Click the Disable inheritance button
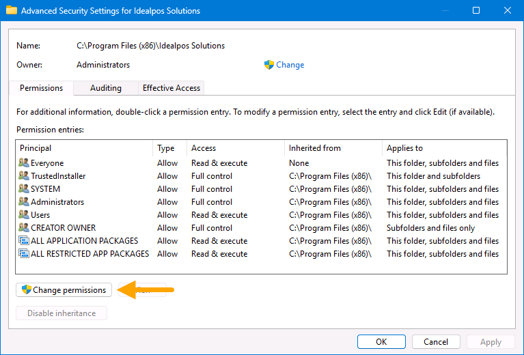Viewport: 524px width, 355px height. (x=61, y=313)
